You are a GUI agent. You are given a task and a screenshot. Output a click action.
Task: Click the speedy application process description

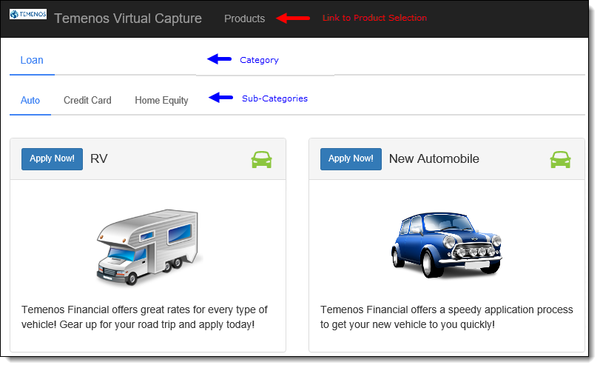tap(447, 317)
